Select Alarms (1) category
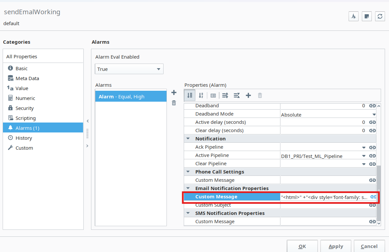Viewport: 389px width, 252px height. point(43,128)
